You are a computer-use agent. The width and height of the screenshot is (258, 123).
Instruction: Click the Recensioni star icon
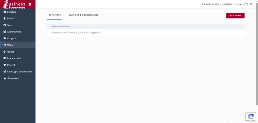click(5, 78)
